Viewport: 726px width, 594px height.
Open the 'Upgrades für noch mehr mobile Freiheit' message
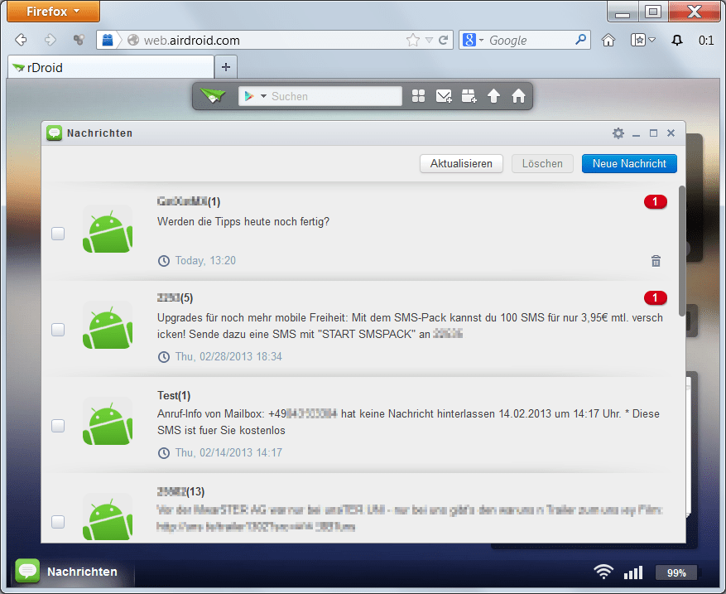(x=410, y=326)
